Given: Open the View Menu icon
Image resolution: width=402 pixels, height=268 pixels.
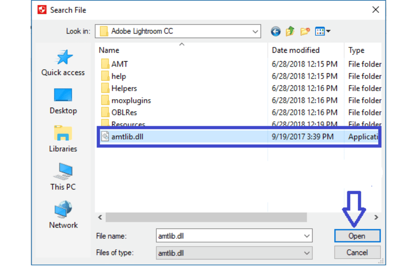Looking at the screenshot, I should pos(322,31).
